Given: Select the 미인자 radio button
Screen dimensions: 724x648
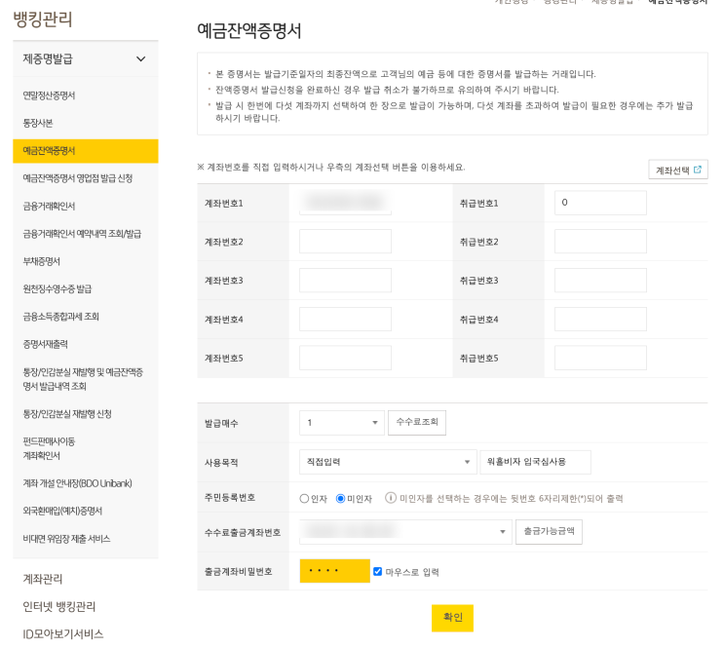Looking at the screenshot, I should pos(340,498).
